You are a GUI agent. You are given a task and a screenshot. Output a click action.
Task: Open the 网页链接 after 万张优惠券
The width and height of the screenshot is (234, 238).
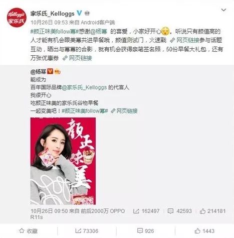pos(77,58)
